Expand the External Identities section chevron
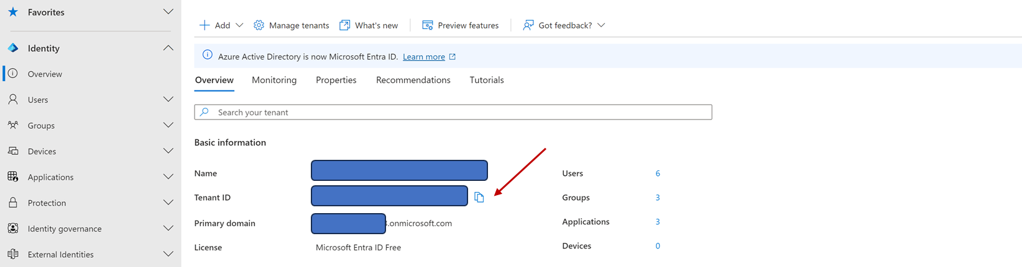This screenshot has height=267, width=1022. pyautogui.click(x=168, y=254)
